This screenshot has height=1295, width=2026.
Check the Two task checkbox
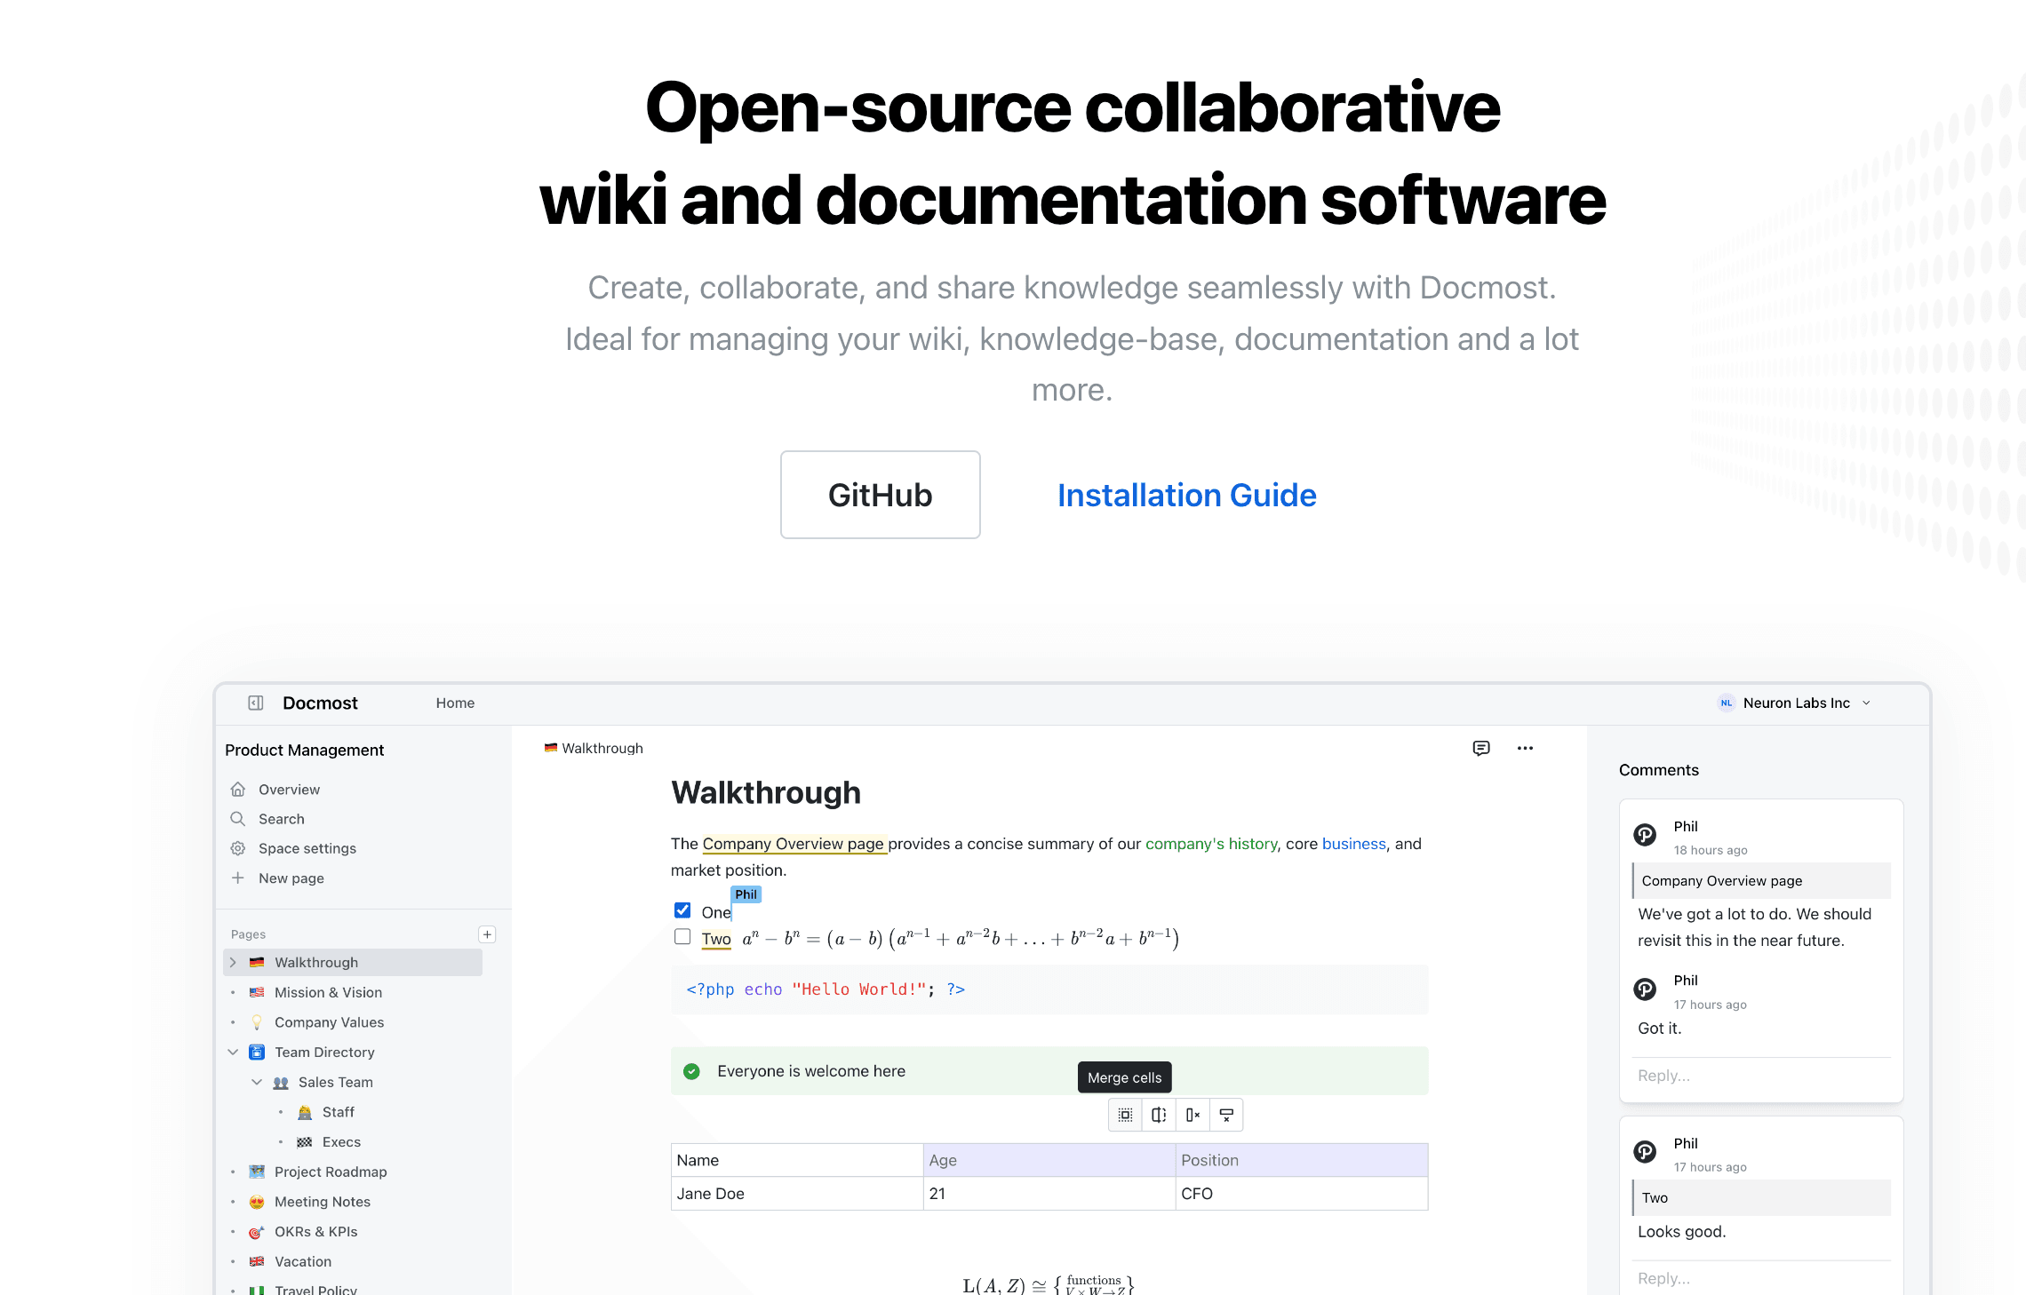pos(682,937)
